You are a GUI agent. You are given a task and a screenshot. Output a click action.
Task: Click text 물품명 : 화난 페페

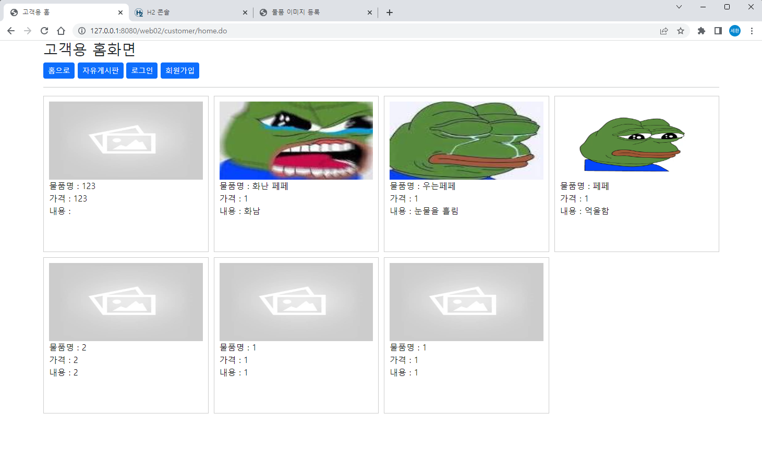tap(254, 186)
